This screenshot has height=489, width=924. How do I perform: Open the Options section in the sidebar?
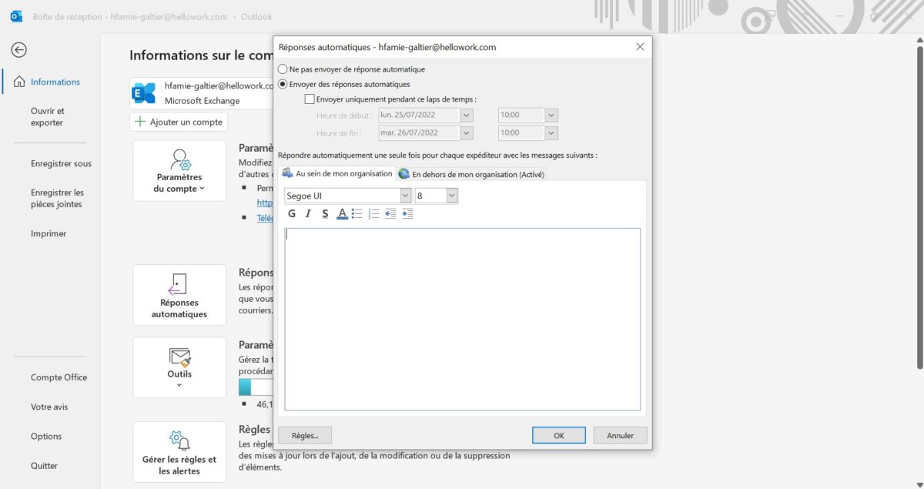tap(46, 436)
